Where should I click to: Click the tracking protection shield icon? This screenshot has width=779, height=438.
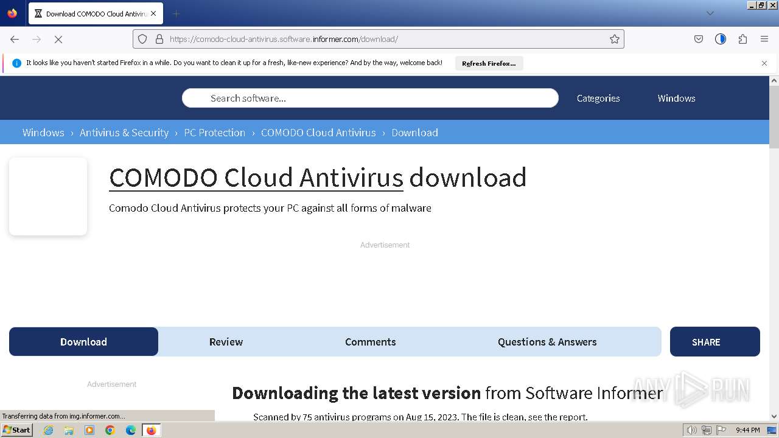click(142, 39)
